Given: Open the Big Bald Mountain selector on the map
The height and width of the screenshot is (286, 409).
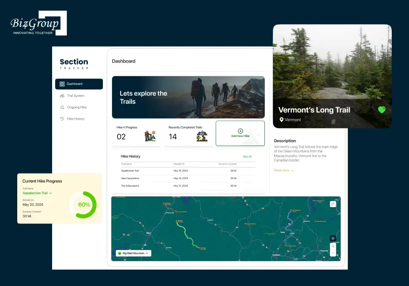Looking at the screenshot, I should 133,253.
